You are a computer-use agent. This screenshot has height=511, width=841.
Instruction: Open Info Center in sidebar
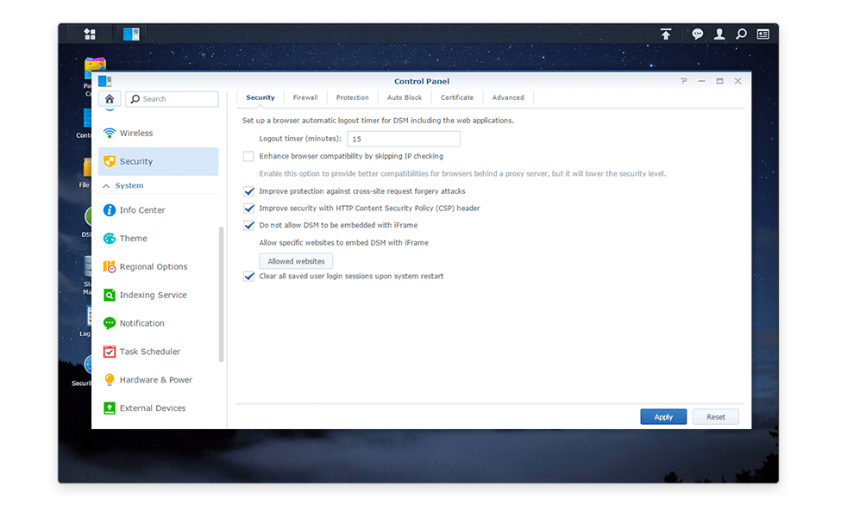tap(158, 210)
